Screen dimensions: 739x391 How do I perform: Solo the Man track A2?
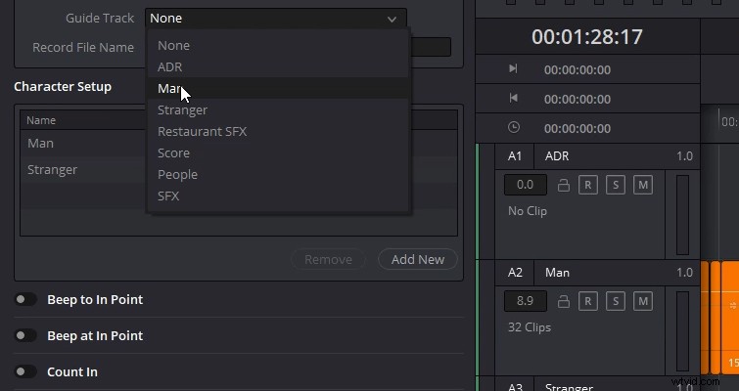pos(616,301)
